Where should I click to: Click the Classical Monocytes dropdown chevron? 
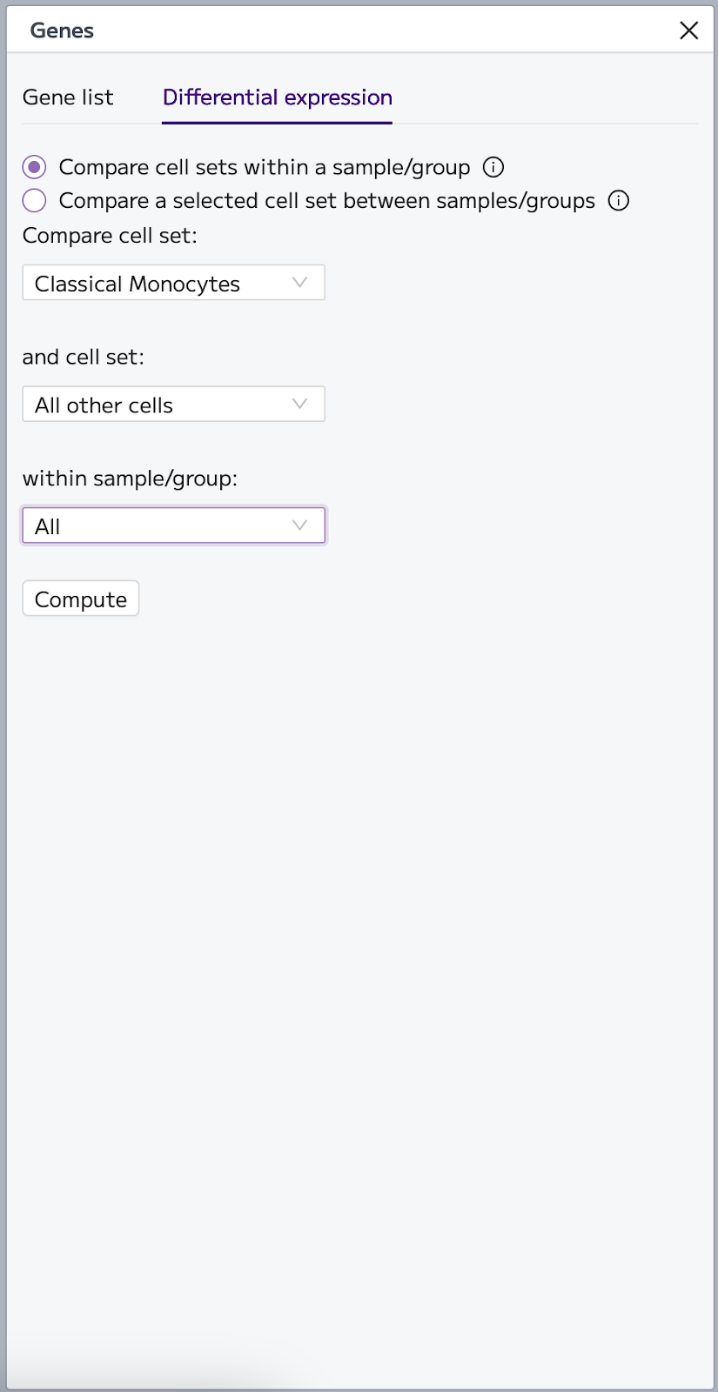tap(300, 283)
